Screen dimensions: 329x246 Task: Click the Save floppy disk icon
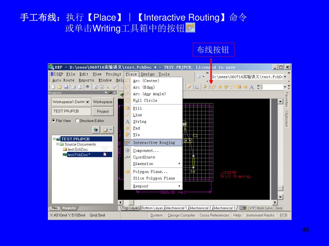[66, 87]
